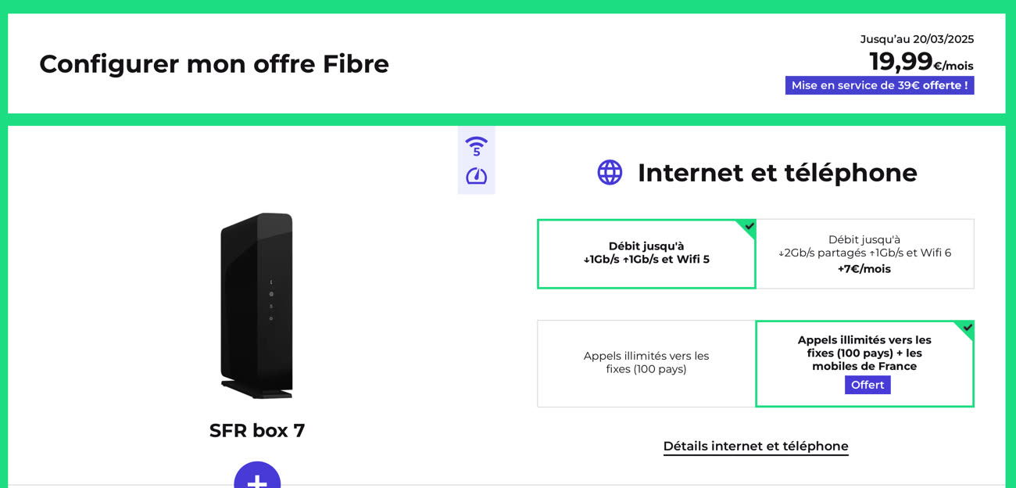Click the purple Offert badge
Screen dimensions: 1016x488
coord(868,385)
